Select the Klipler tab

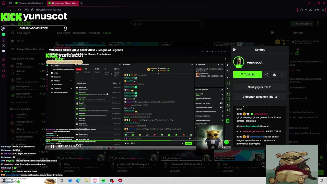click(107, 33)
